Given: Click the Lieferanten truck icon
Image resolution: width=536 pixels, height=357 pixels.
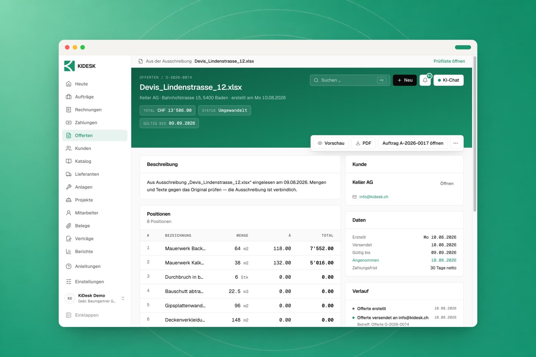Looking at the screenshot, I should point(69,174).
